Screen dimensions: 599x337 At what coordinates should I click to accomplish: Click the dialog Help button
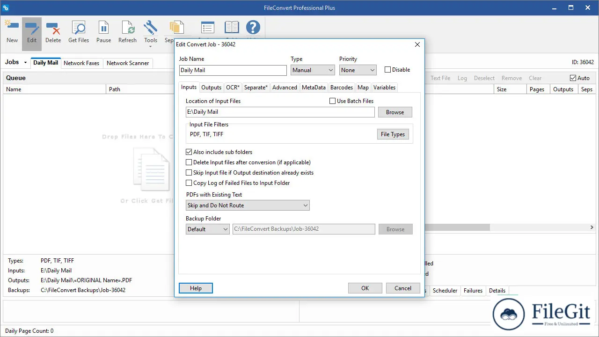196,288
